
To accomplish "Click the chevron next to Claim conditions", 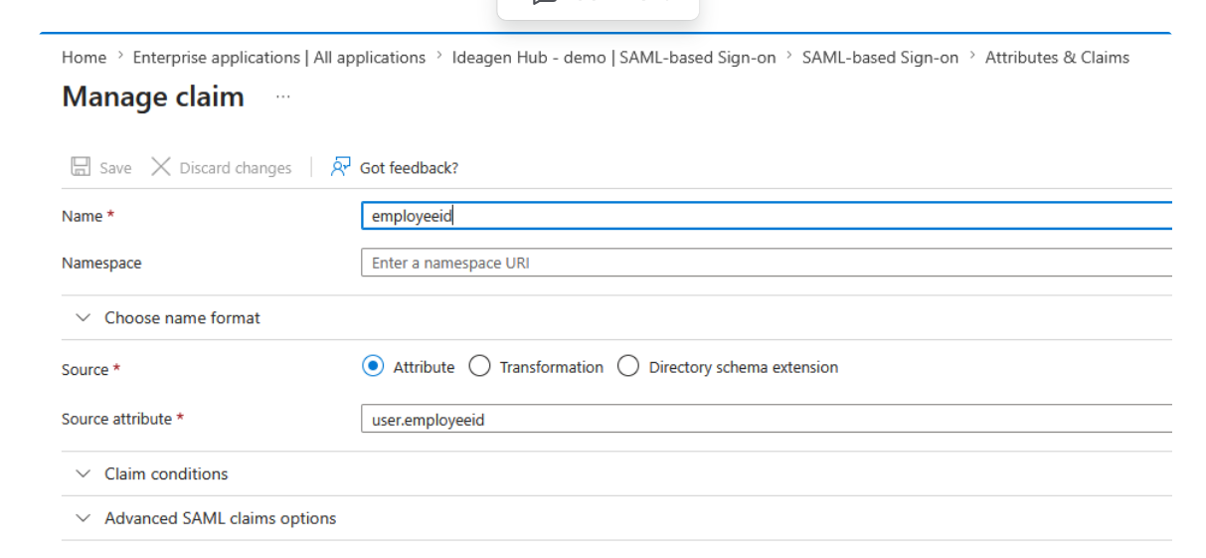I will click(84, 474).
